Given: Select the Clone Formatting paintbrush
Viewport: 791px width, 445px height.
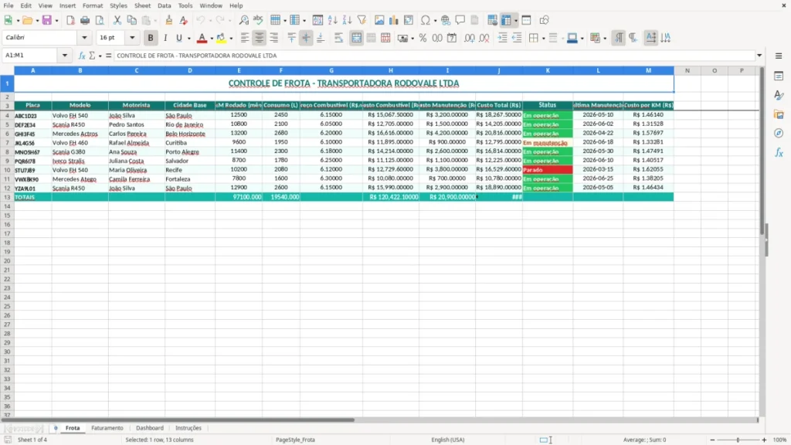Looking at the screenshot, I should pos(169,20).
